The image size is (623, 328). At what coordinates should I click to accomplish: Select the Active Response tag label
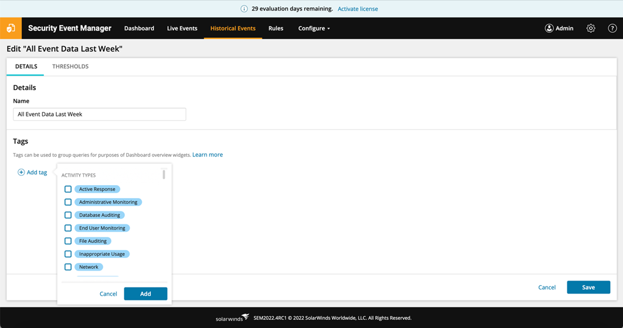pos(97,189)
